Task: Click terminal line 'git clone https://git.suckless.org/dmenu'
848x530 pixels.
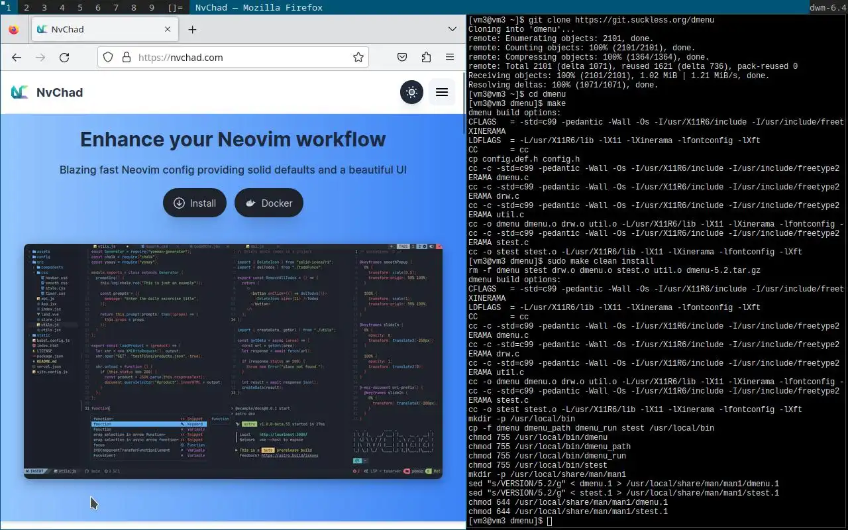Action: pos(621,20)
